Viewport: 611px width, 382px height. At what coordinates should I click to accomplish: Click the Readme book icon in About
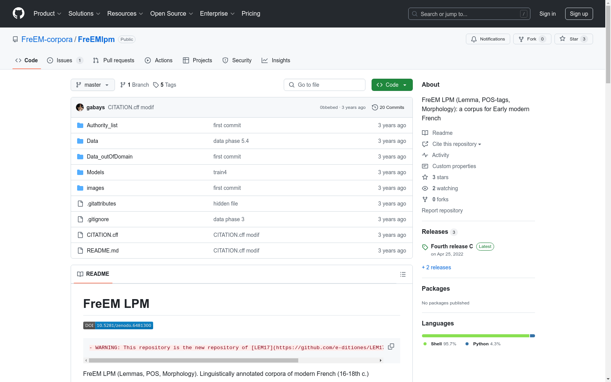(425, 133)
